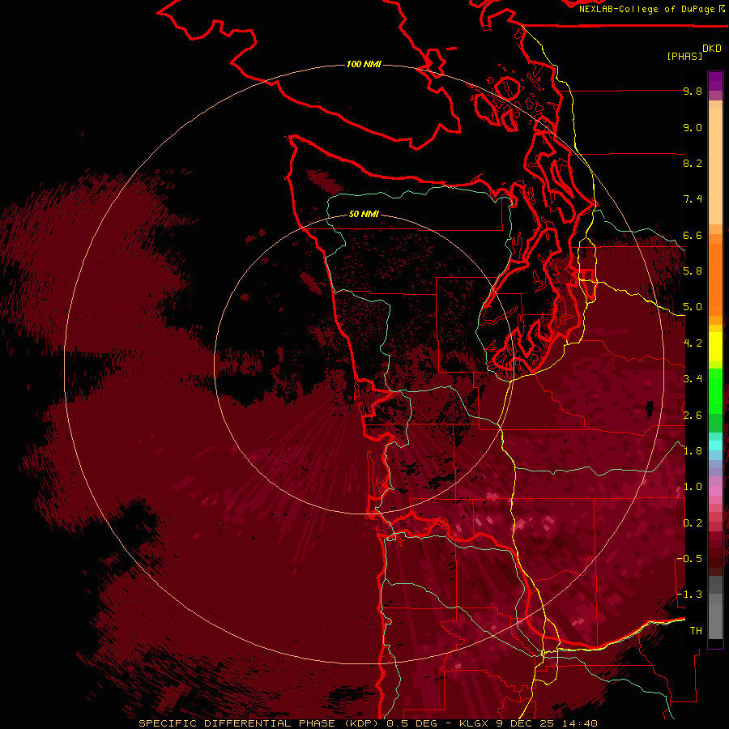Viewport: 729px width, 729px height.
Task: Click the yellow segment of the color bar
Action: 715,347
